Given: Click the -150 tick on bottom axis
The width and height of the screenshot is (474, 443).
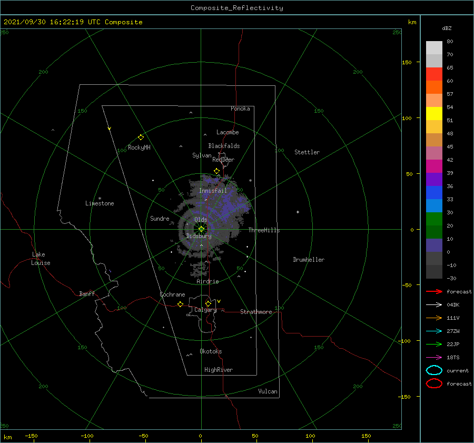Looking at the screenshot, I should point(31,436).
